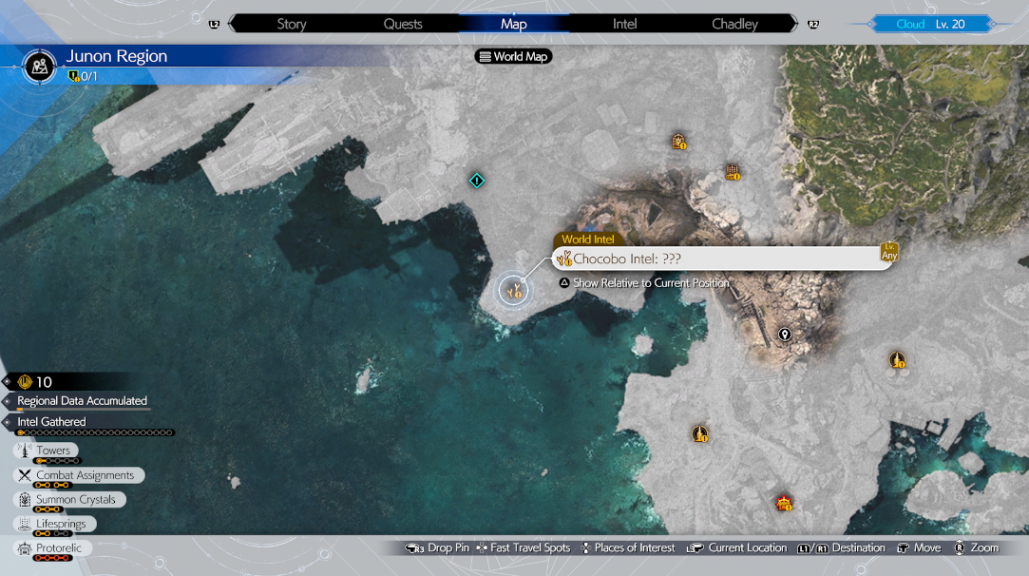Click the Move hint
Viewport: 1029px width, 576px height.
[919, 547]
